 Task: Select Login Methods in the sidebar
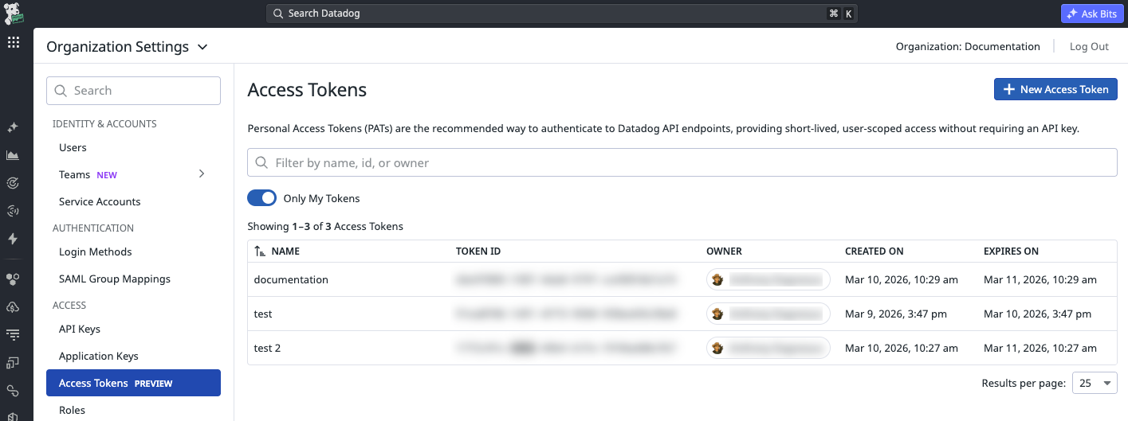tap(96, 251)
